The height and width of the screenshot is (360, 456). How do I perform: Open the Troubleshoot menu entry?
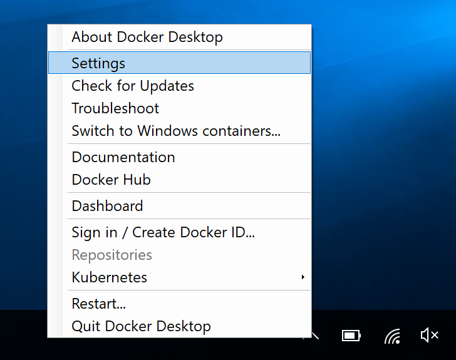(x=179, y=108)
